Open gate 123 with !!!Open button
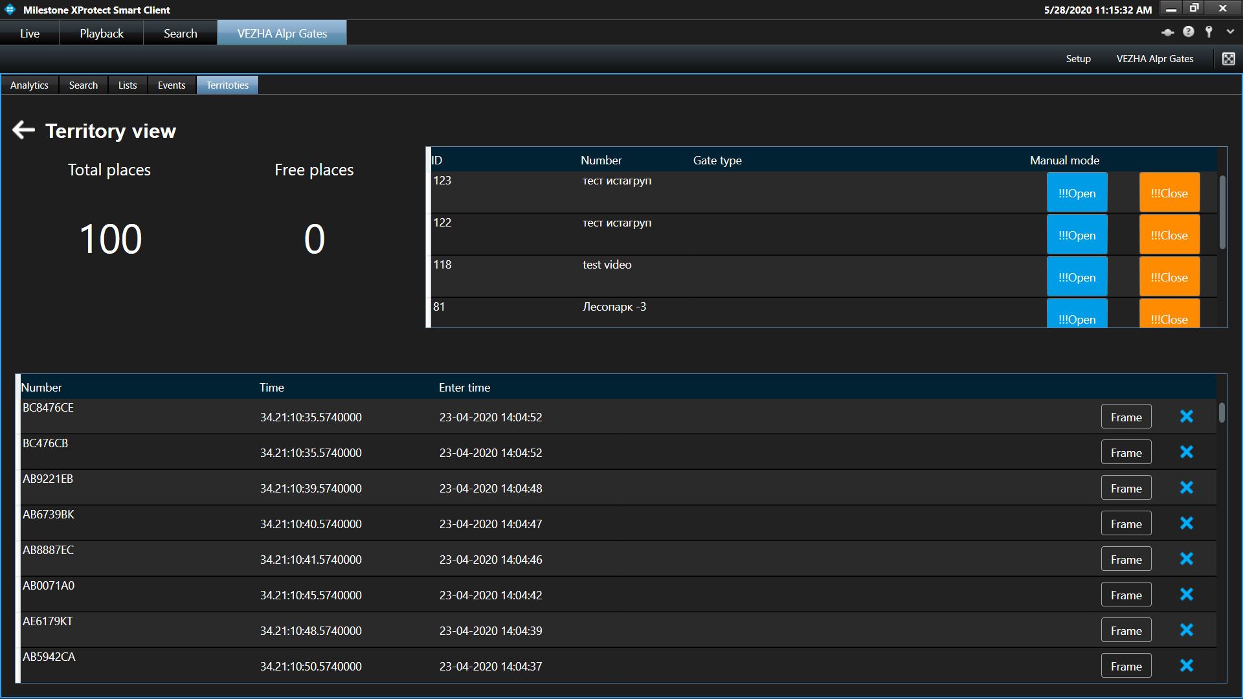Image resolution: width=1243 pixels, height=699 pixels. click(x=1077, y=193)
